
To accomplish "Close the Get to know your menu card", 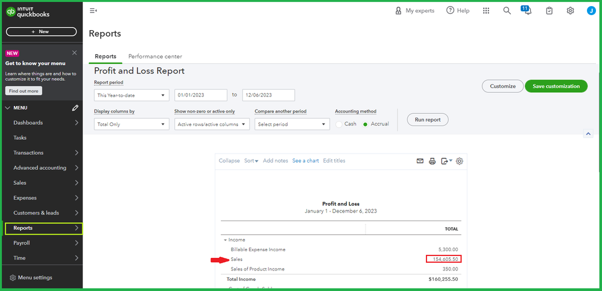I will (74, 52).
